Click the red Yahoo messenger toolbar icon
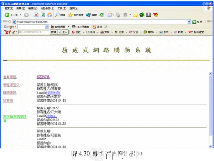 click(156, 15)
